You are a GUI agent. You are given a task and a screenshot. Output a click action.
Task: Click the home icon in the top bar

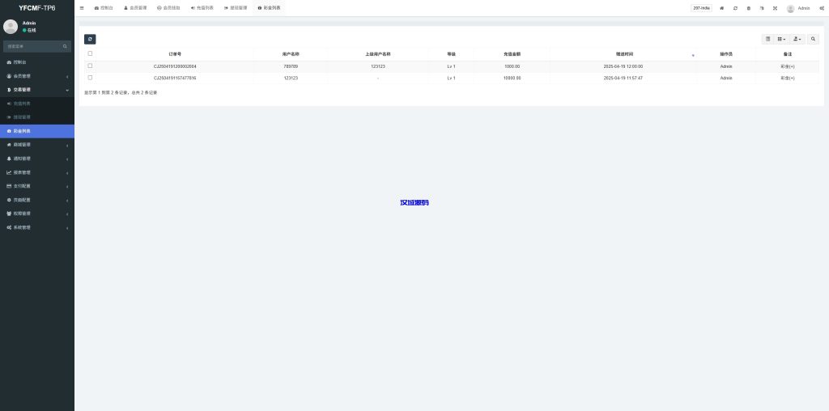[x=721, y=8]
